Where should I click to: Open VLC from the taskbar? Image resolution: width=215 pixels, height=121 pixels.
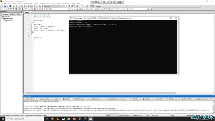[x=58, y=119]
